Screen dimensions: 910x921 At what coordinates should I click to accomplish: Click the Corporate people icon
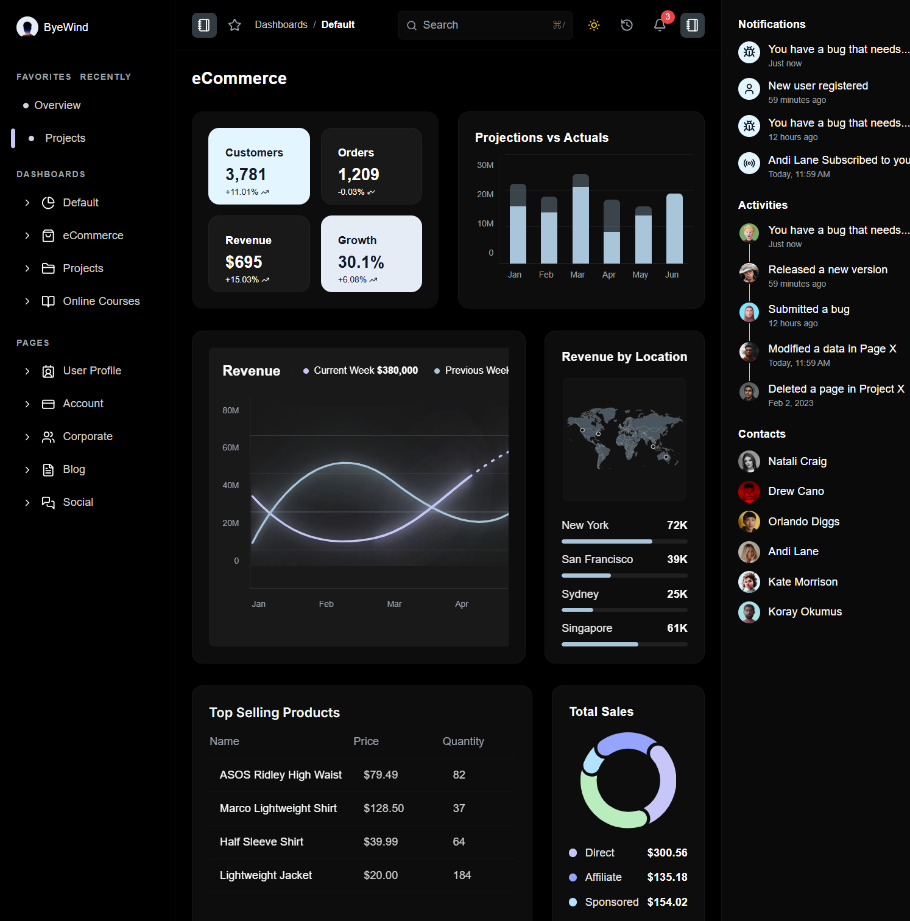tap(48, 437)
